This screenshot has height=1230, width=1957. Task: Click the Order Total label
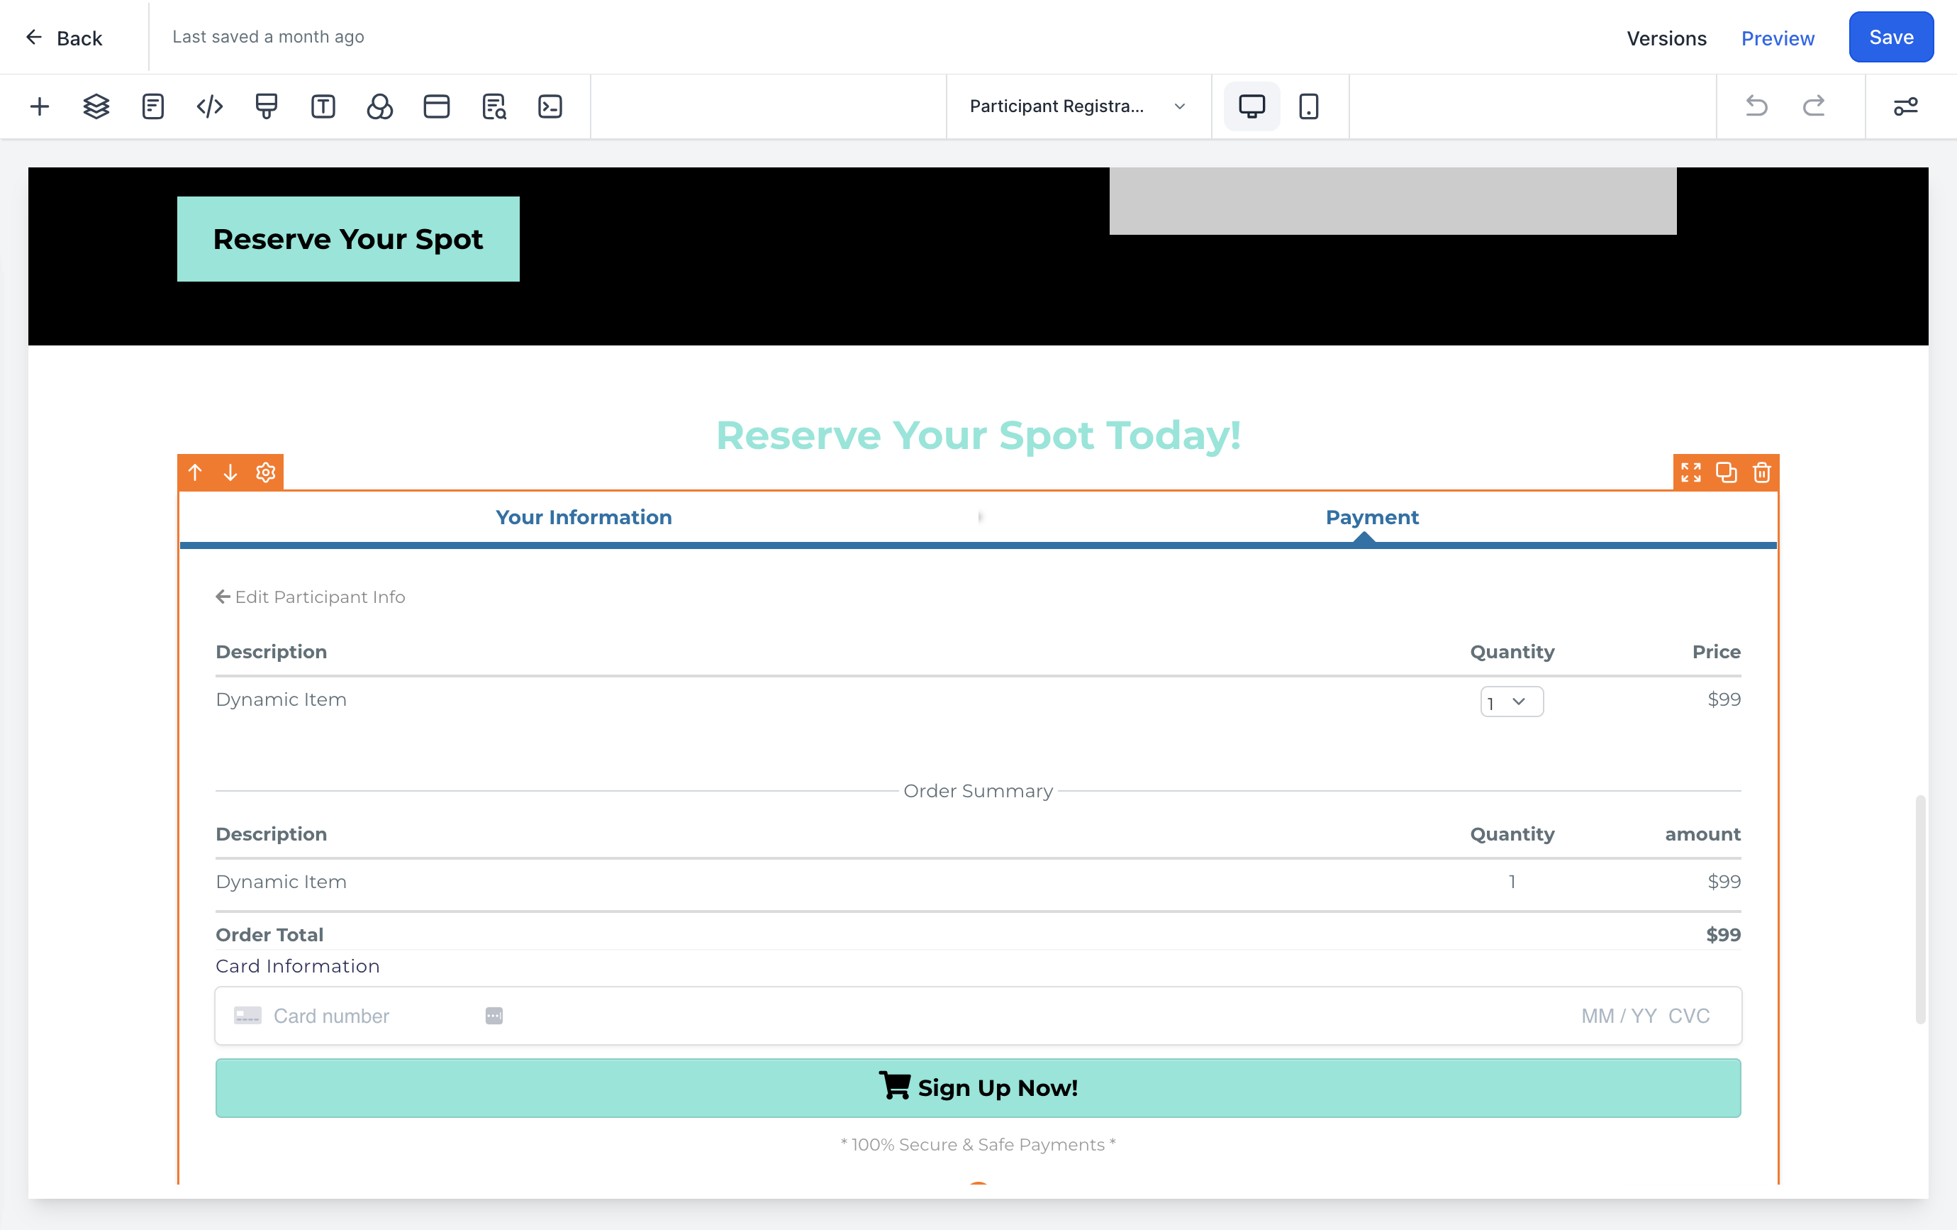pos(269,935)
